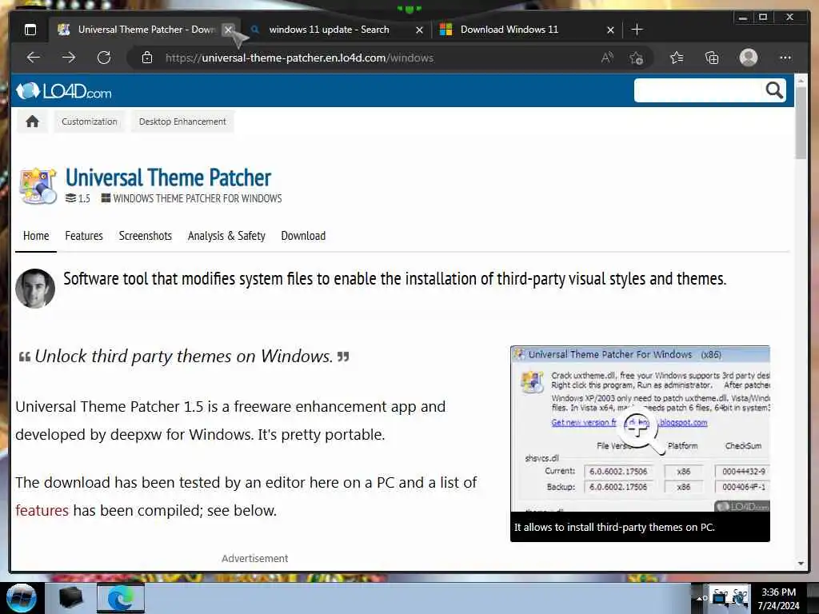Screen dimensions: 819x614
Task: Open the Windows Start orb
Action: (21, 598)
